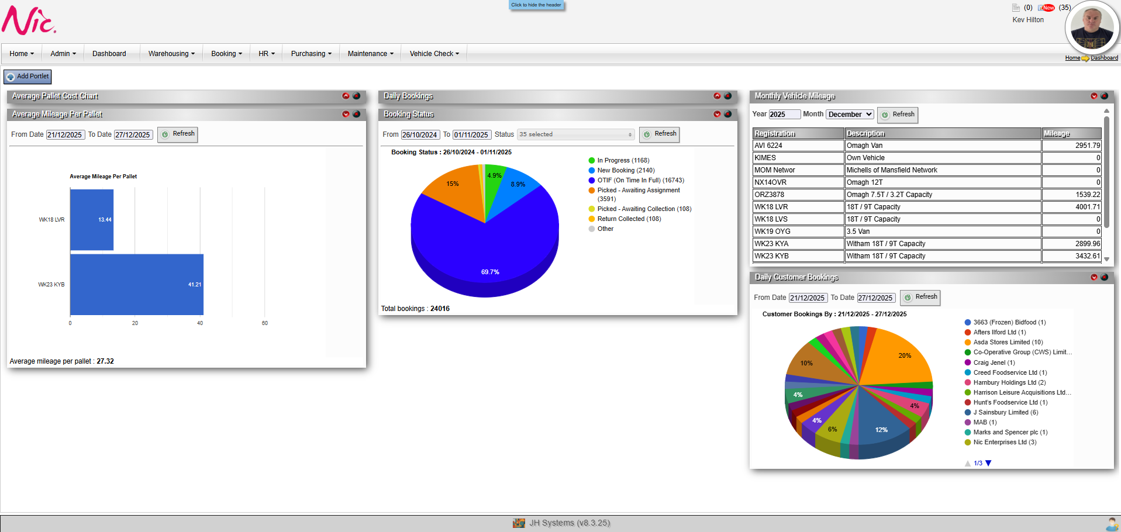Close the Average Pallet Cost Chart portlet
This screenshot has height=532, width=1121.
coord(357,96)
